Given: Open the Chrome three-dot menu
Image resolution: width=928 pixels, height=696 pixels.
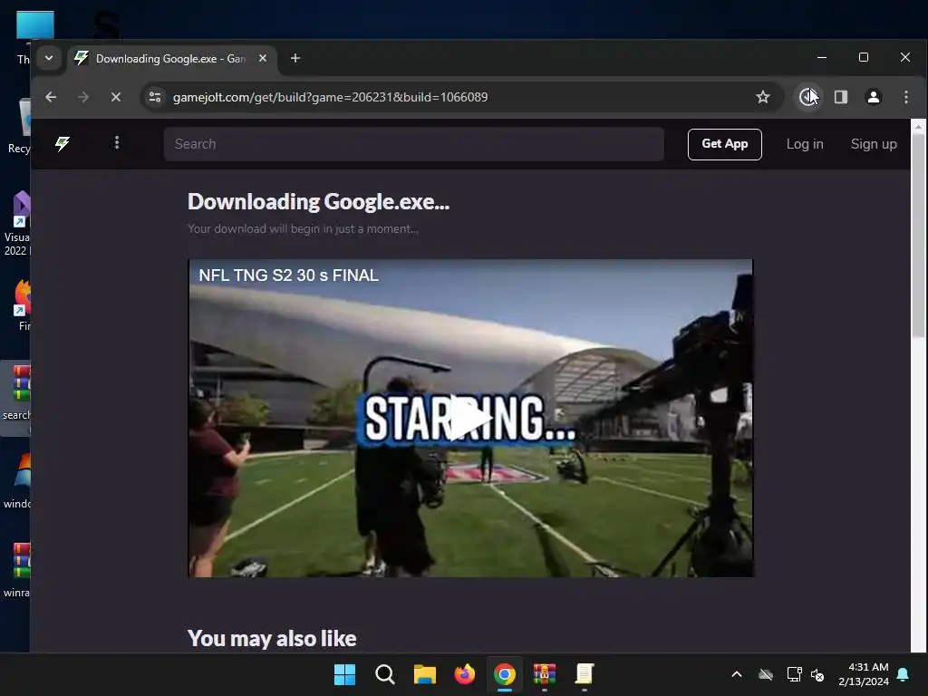Looking at the screenshot, I should [x=906, y=97].
